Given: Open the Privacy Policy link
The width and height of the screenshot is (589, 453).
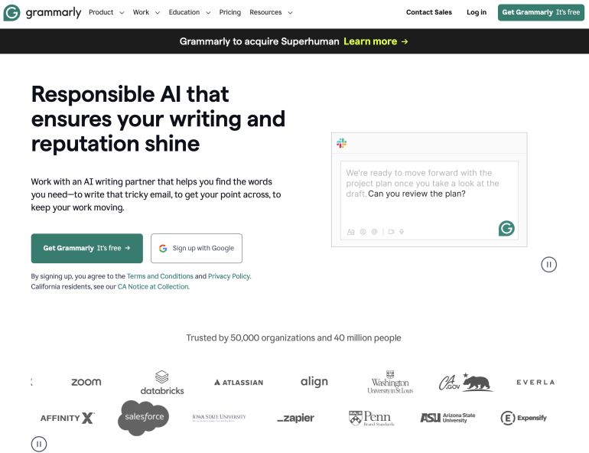Looking at the screenshot, I should pos(229,276).
